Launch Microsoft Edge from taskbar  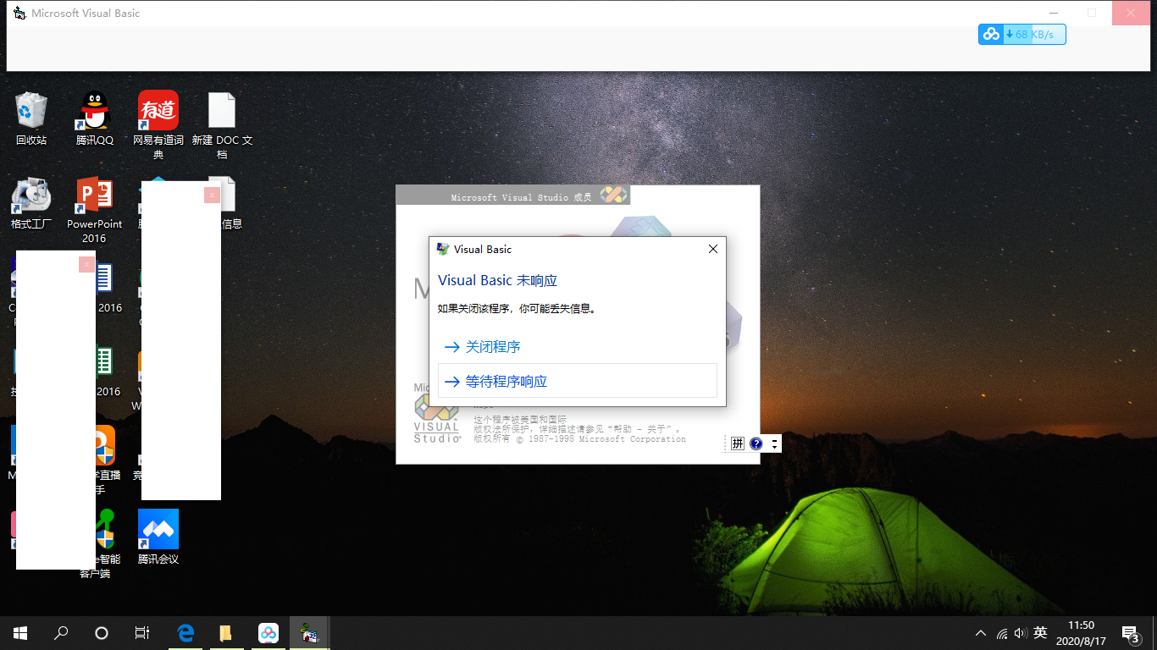coord(185,632)
